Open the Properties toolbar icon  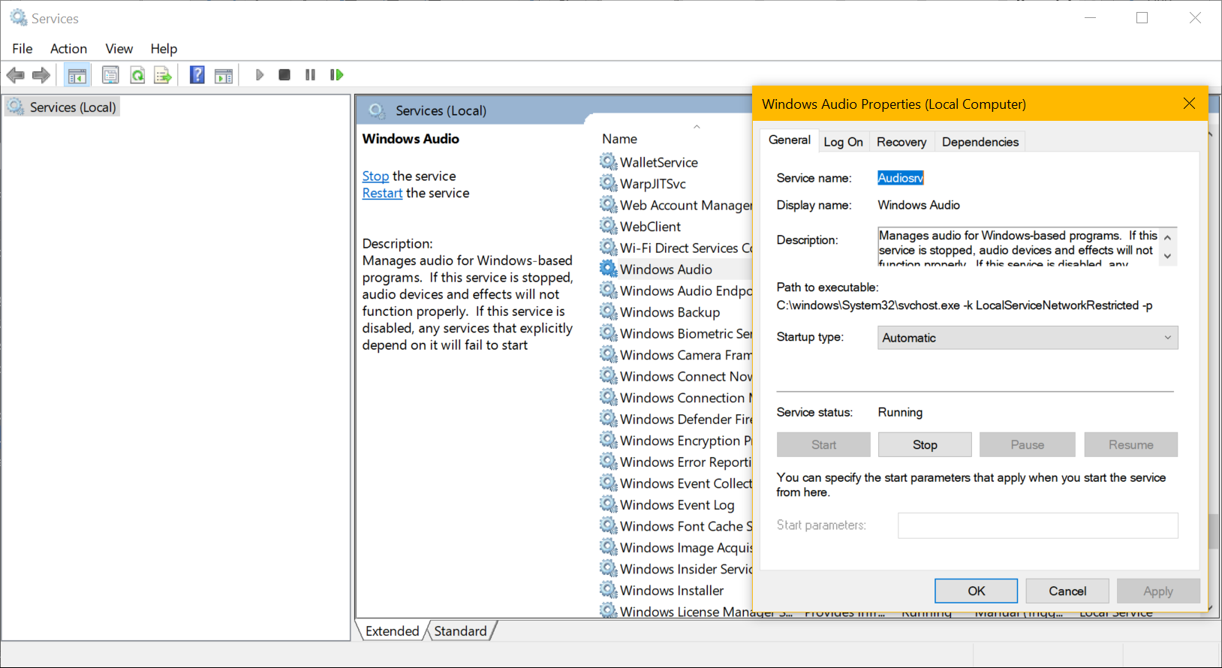110,75
